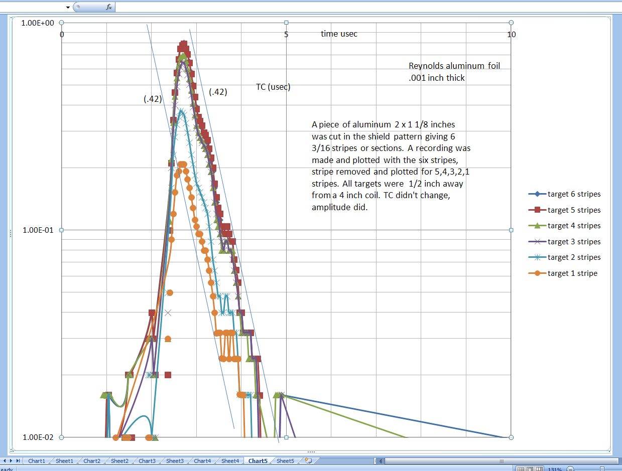This screenshot has height=471, width=622.
Task: Go to the Sheet3 tab
Action: (175, 461)
